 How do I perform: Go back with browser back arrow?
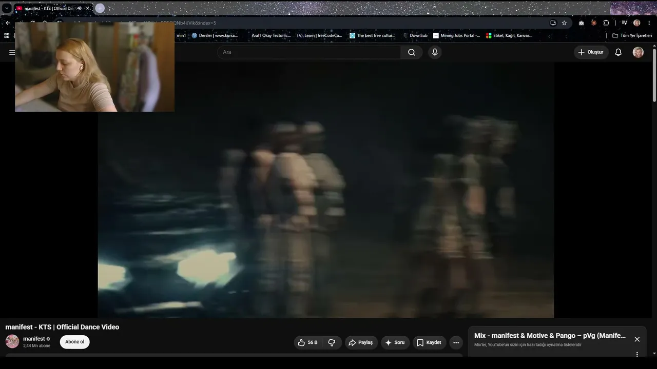[x=8, y=23]
